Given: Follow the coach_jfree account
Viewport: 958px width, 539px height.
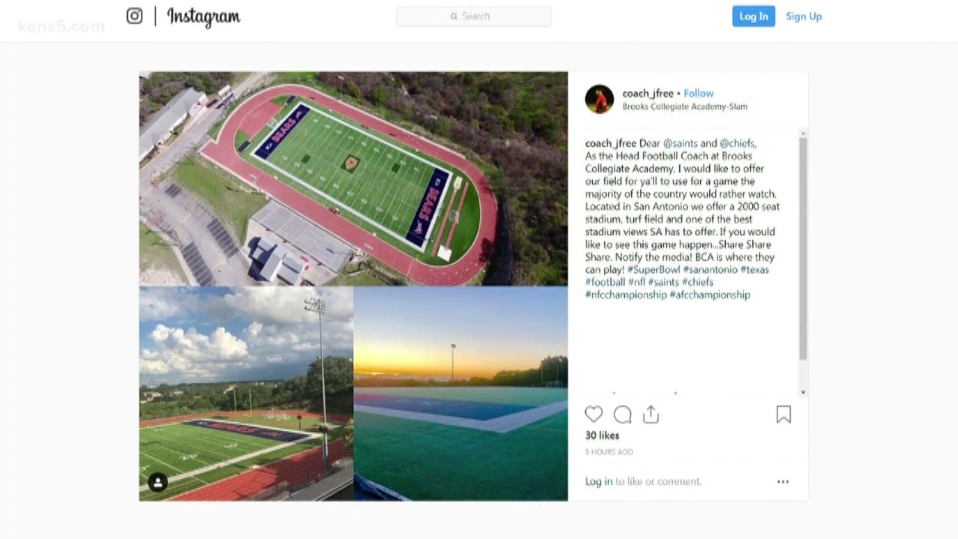Looking at the screenshot, I should click(x=698, y=93).
